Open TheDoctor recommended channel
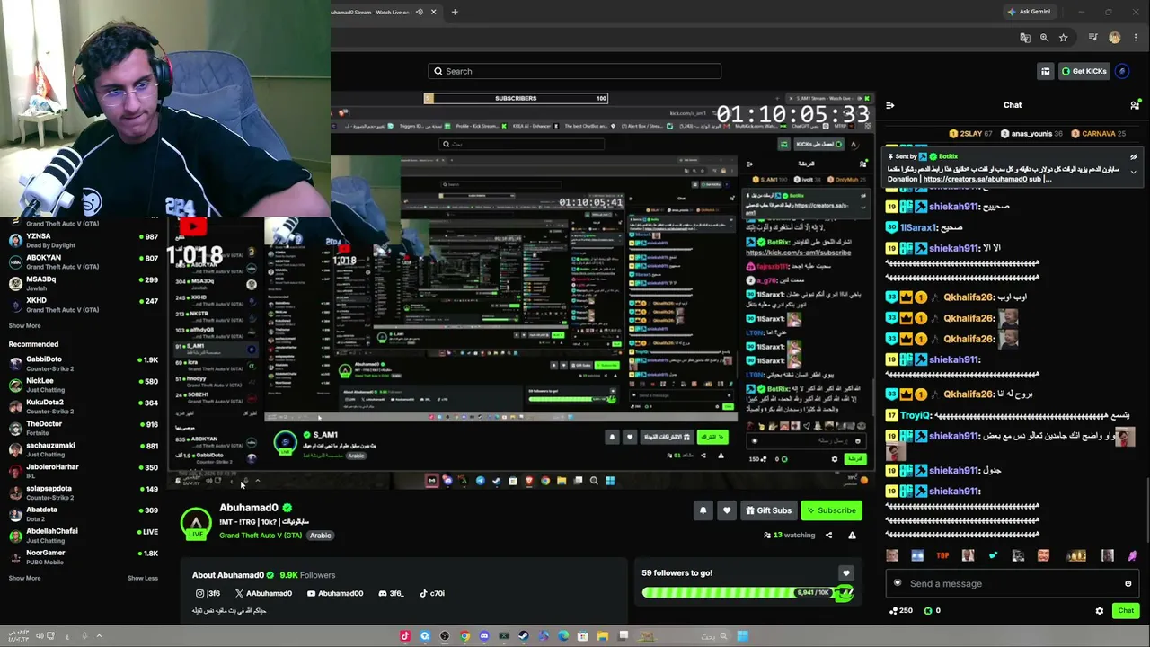 (x=83, y=428)
